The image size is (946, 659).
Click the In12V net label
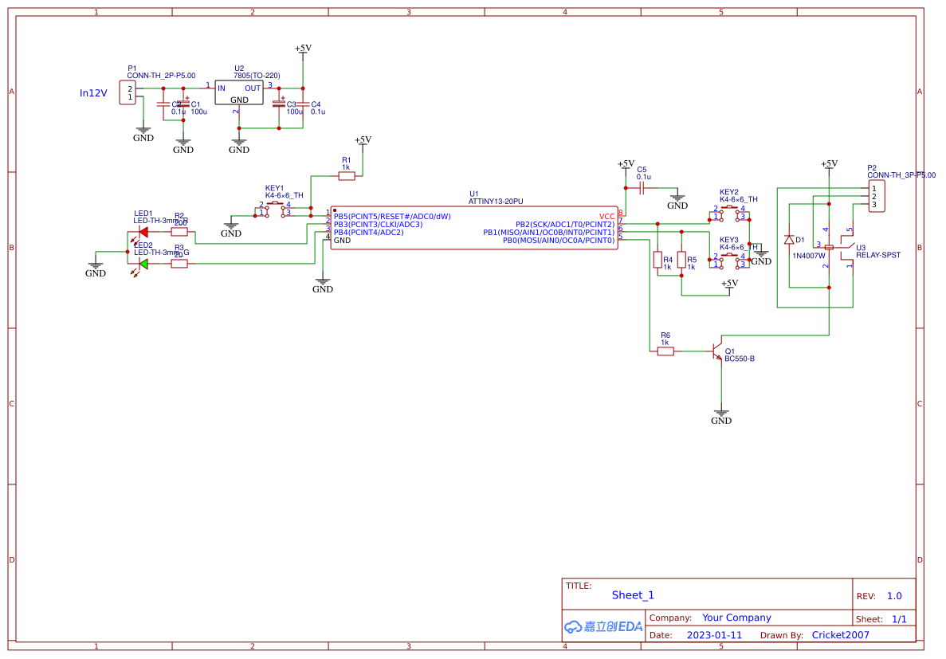coord(92,93)
